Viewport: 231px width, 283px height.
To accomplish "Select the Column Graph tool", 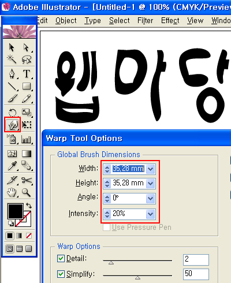I will pyautogui.click(x=26, y=139).
